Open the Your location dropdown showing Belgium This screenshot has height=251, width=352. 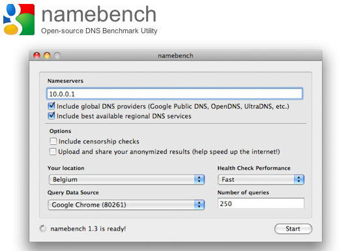point(126,179)
